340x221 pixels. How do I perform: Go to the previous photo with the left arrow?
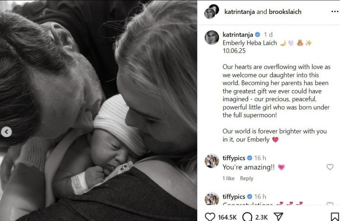coord(6,132)
